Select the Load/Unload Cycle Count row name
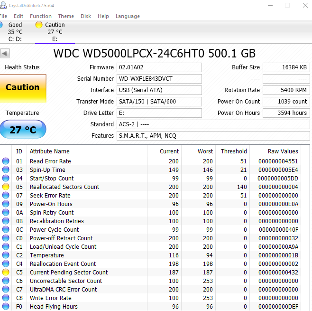The image size is (312, 311). click(x=63, y=246)
